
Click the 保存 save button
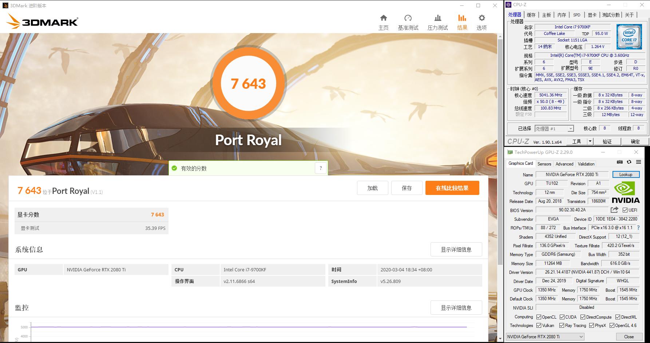407,188
